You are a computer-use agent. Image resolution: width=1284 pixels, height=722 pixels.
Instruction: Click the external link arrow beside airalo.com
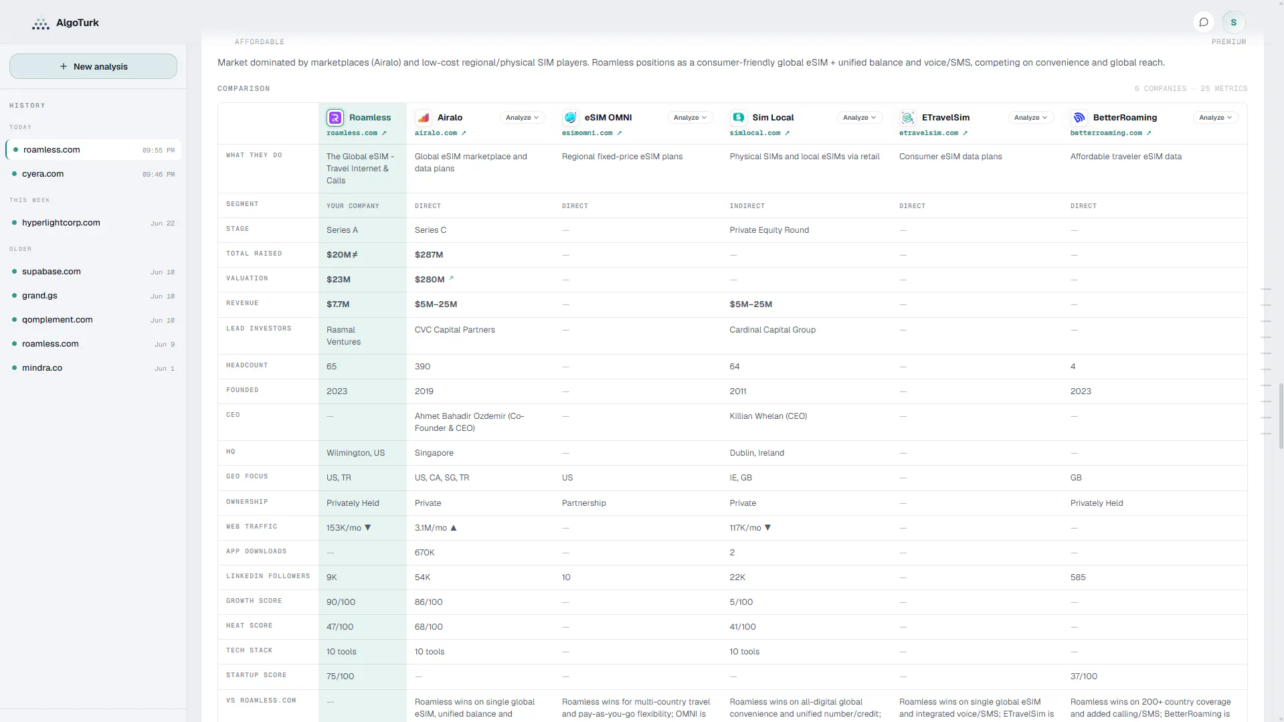point(464,133)
